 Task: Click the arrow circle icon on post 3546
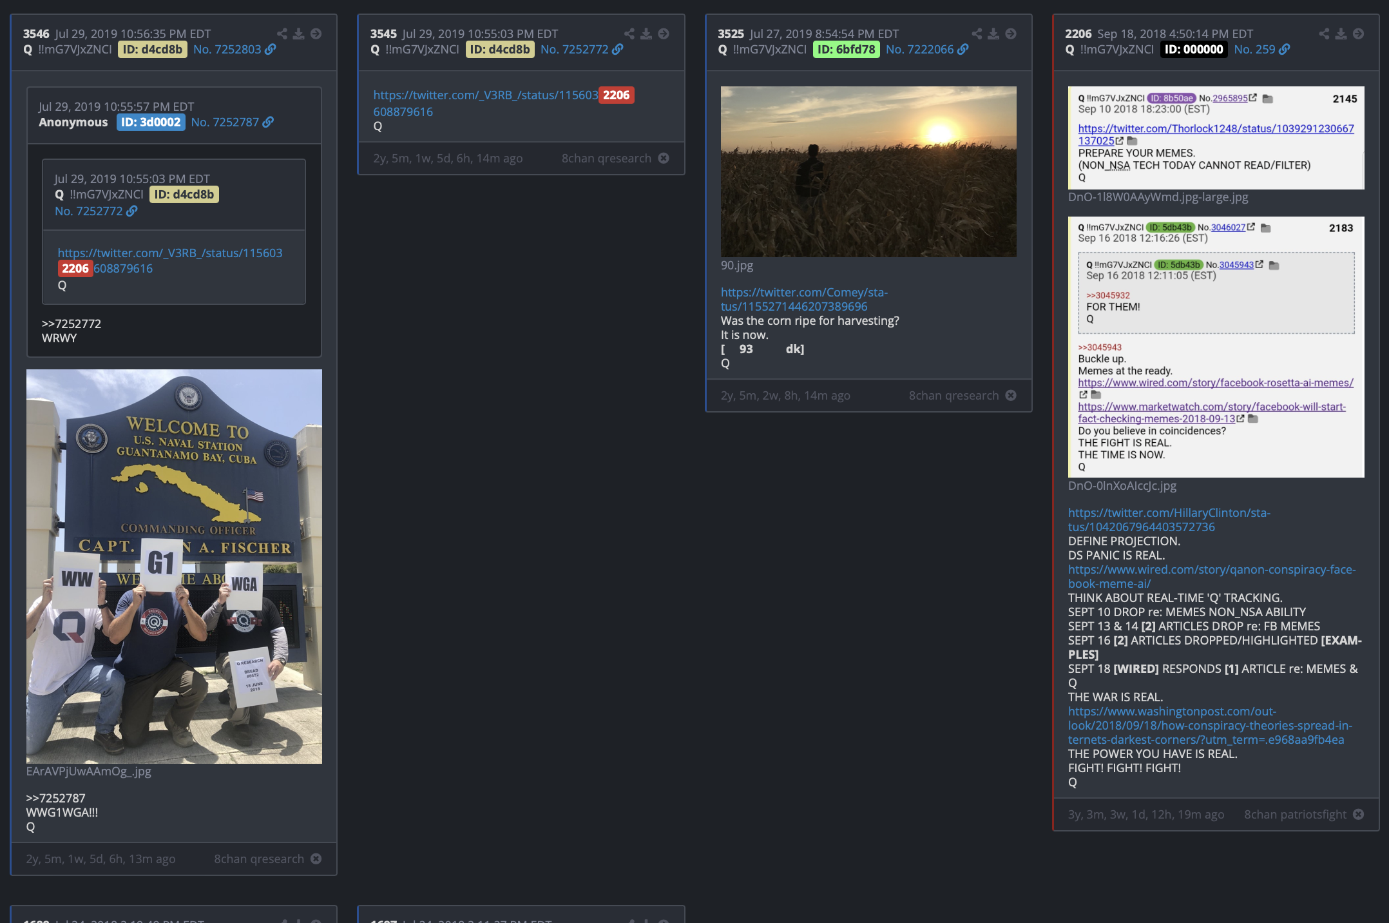coord(316,34)
